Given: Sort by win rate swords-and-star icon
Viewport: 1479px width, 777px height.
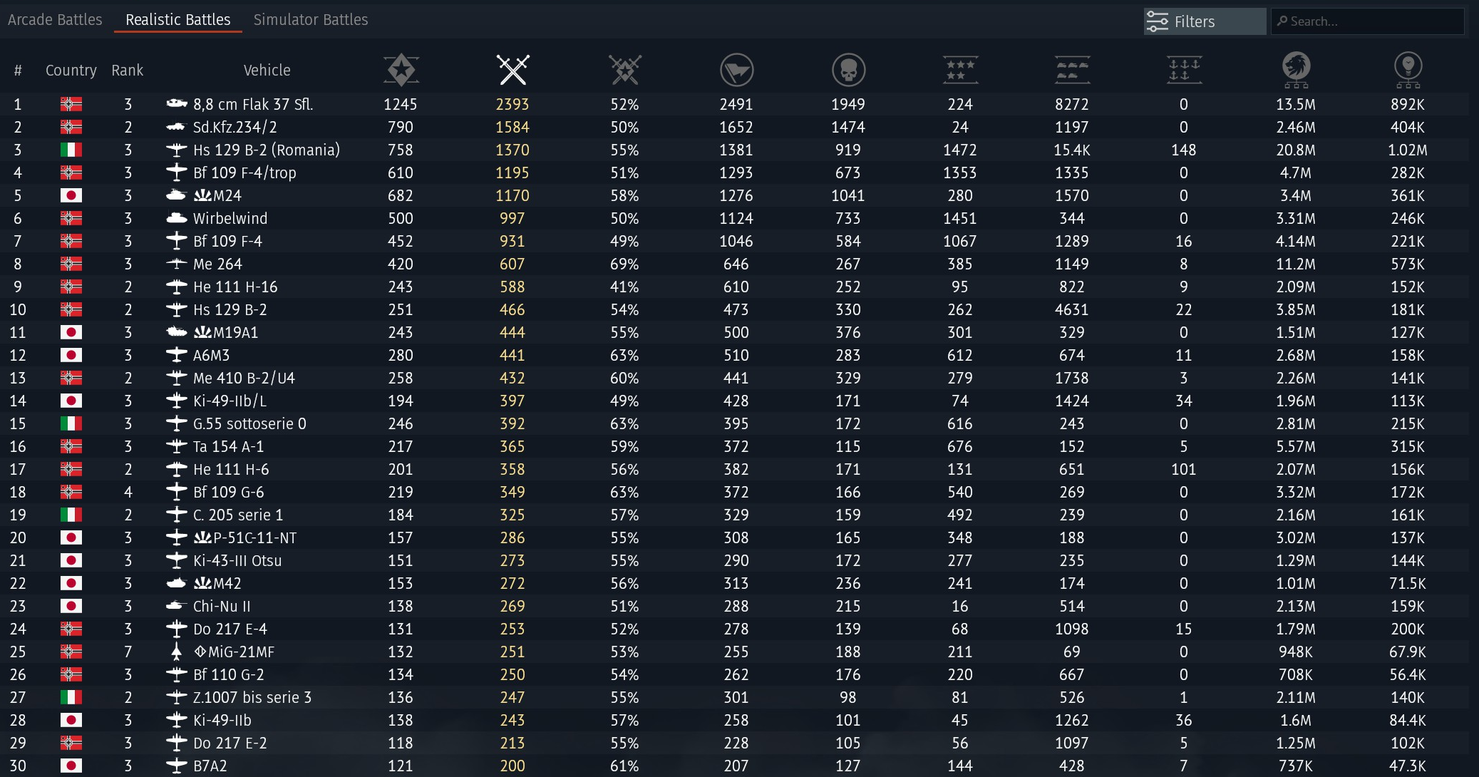Looking at the screenshot, I should pyautogui.click(x=625, y=70).
